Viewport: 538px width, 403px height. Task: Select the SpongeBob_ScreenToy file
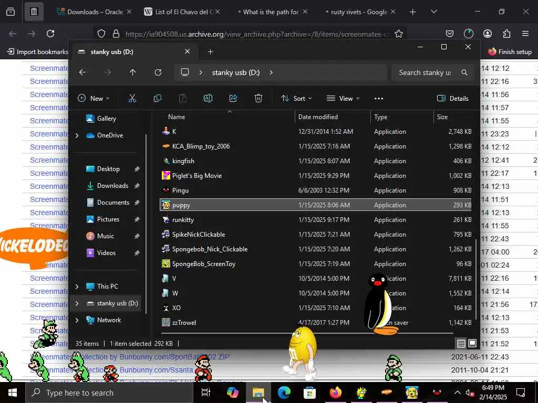pos(316,264)
